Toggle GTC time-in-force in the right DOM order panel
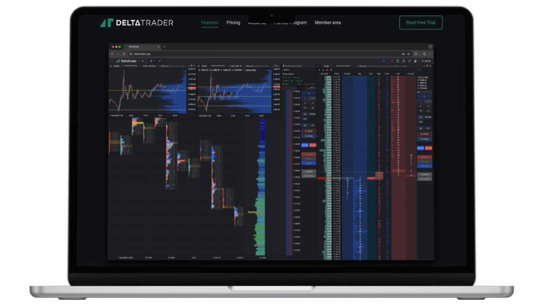 (428, 128)
